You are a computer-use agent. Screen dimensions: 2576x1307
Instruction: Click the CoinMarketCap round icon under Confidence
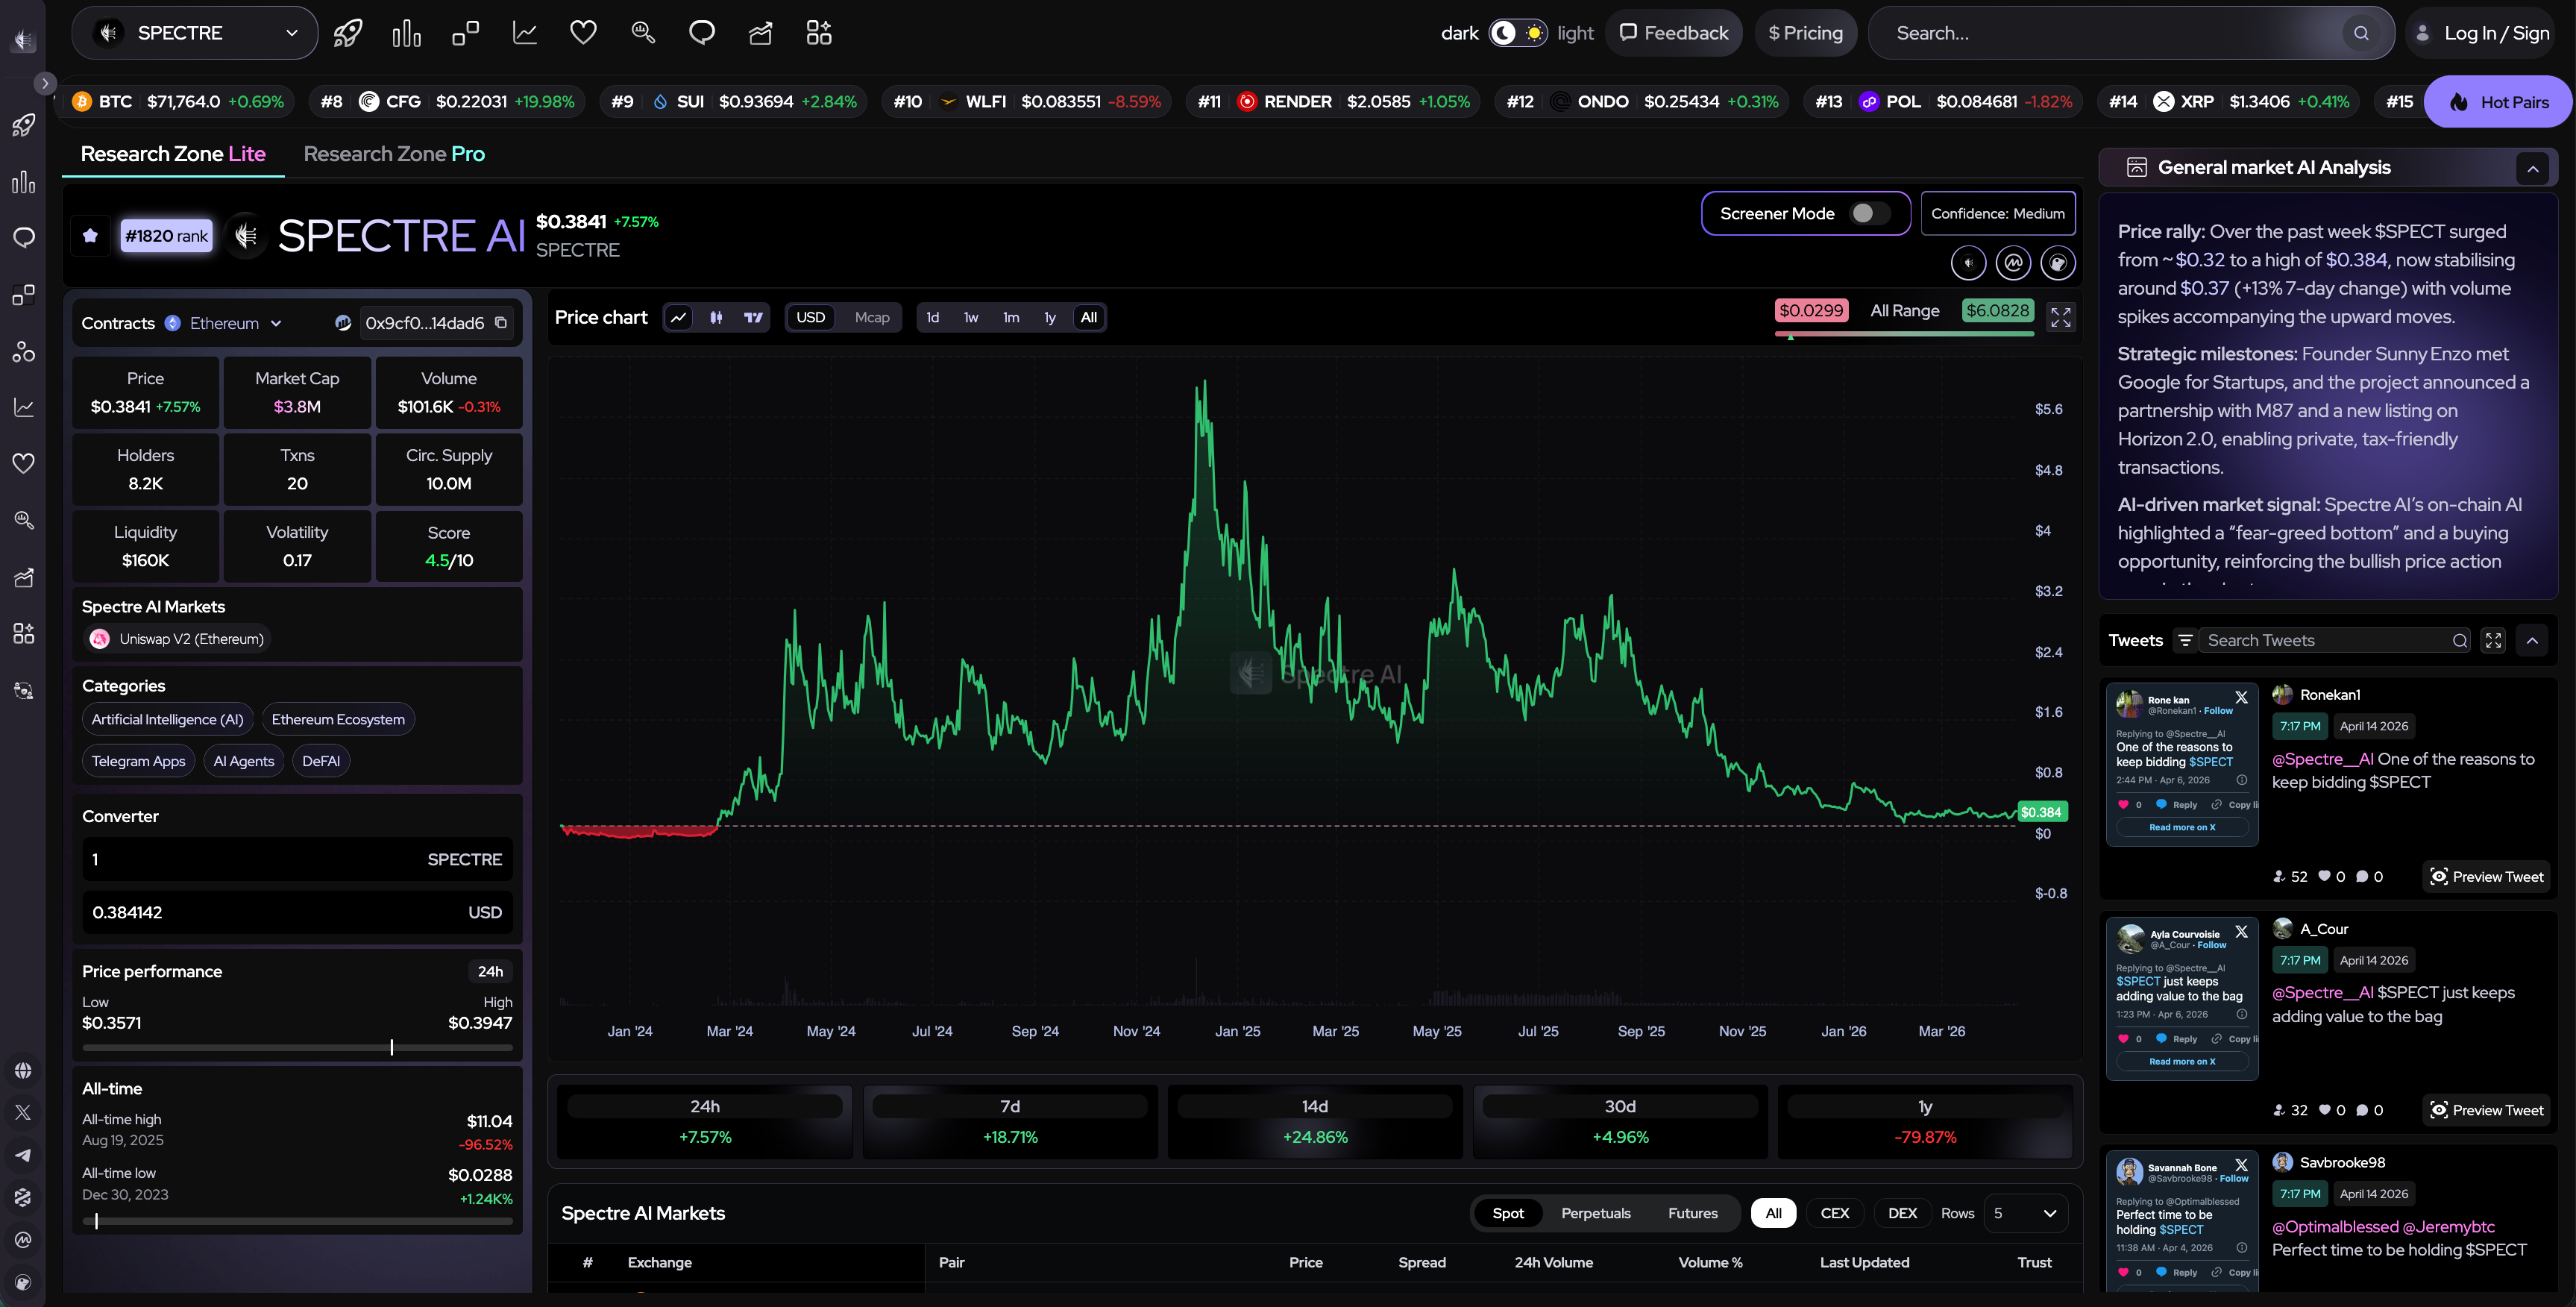click(x=2013, y=263)
